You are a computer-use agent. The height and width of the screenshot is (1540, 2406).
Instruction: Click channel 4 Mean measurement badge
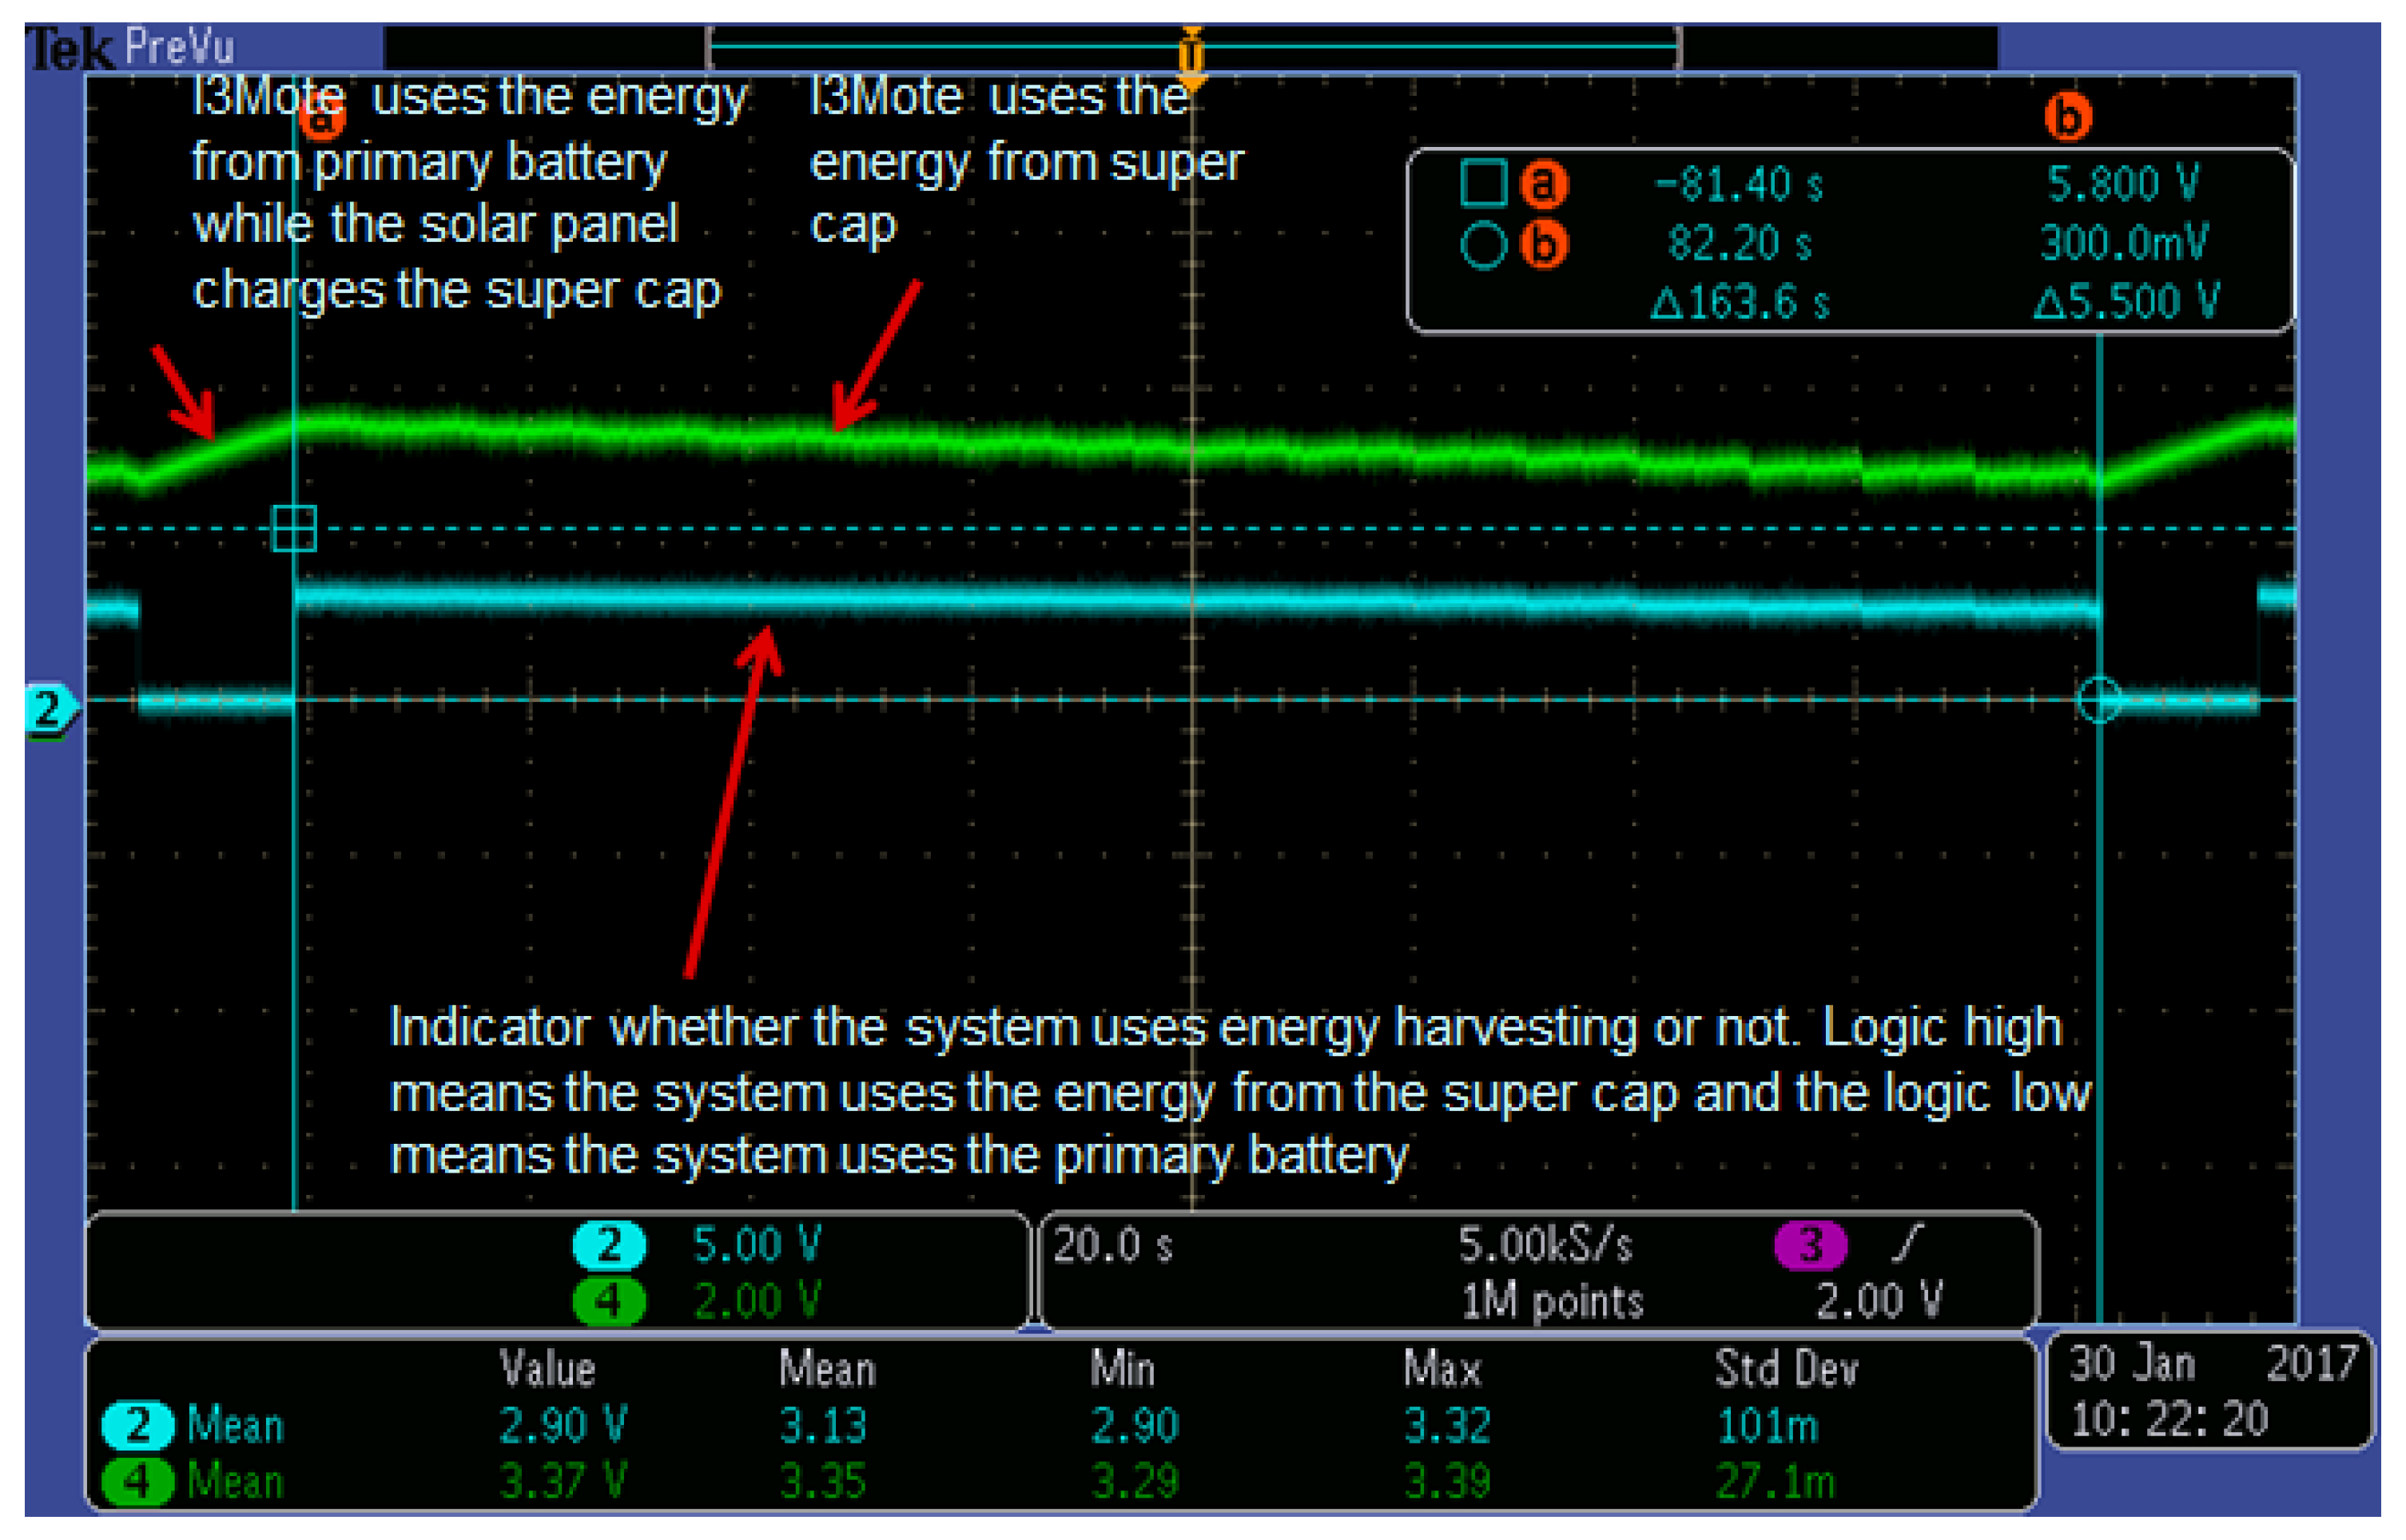point(138,1481)
